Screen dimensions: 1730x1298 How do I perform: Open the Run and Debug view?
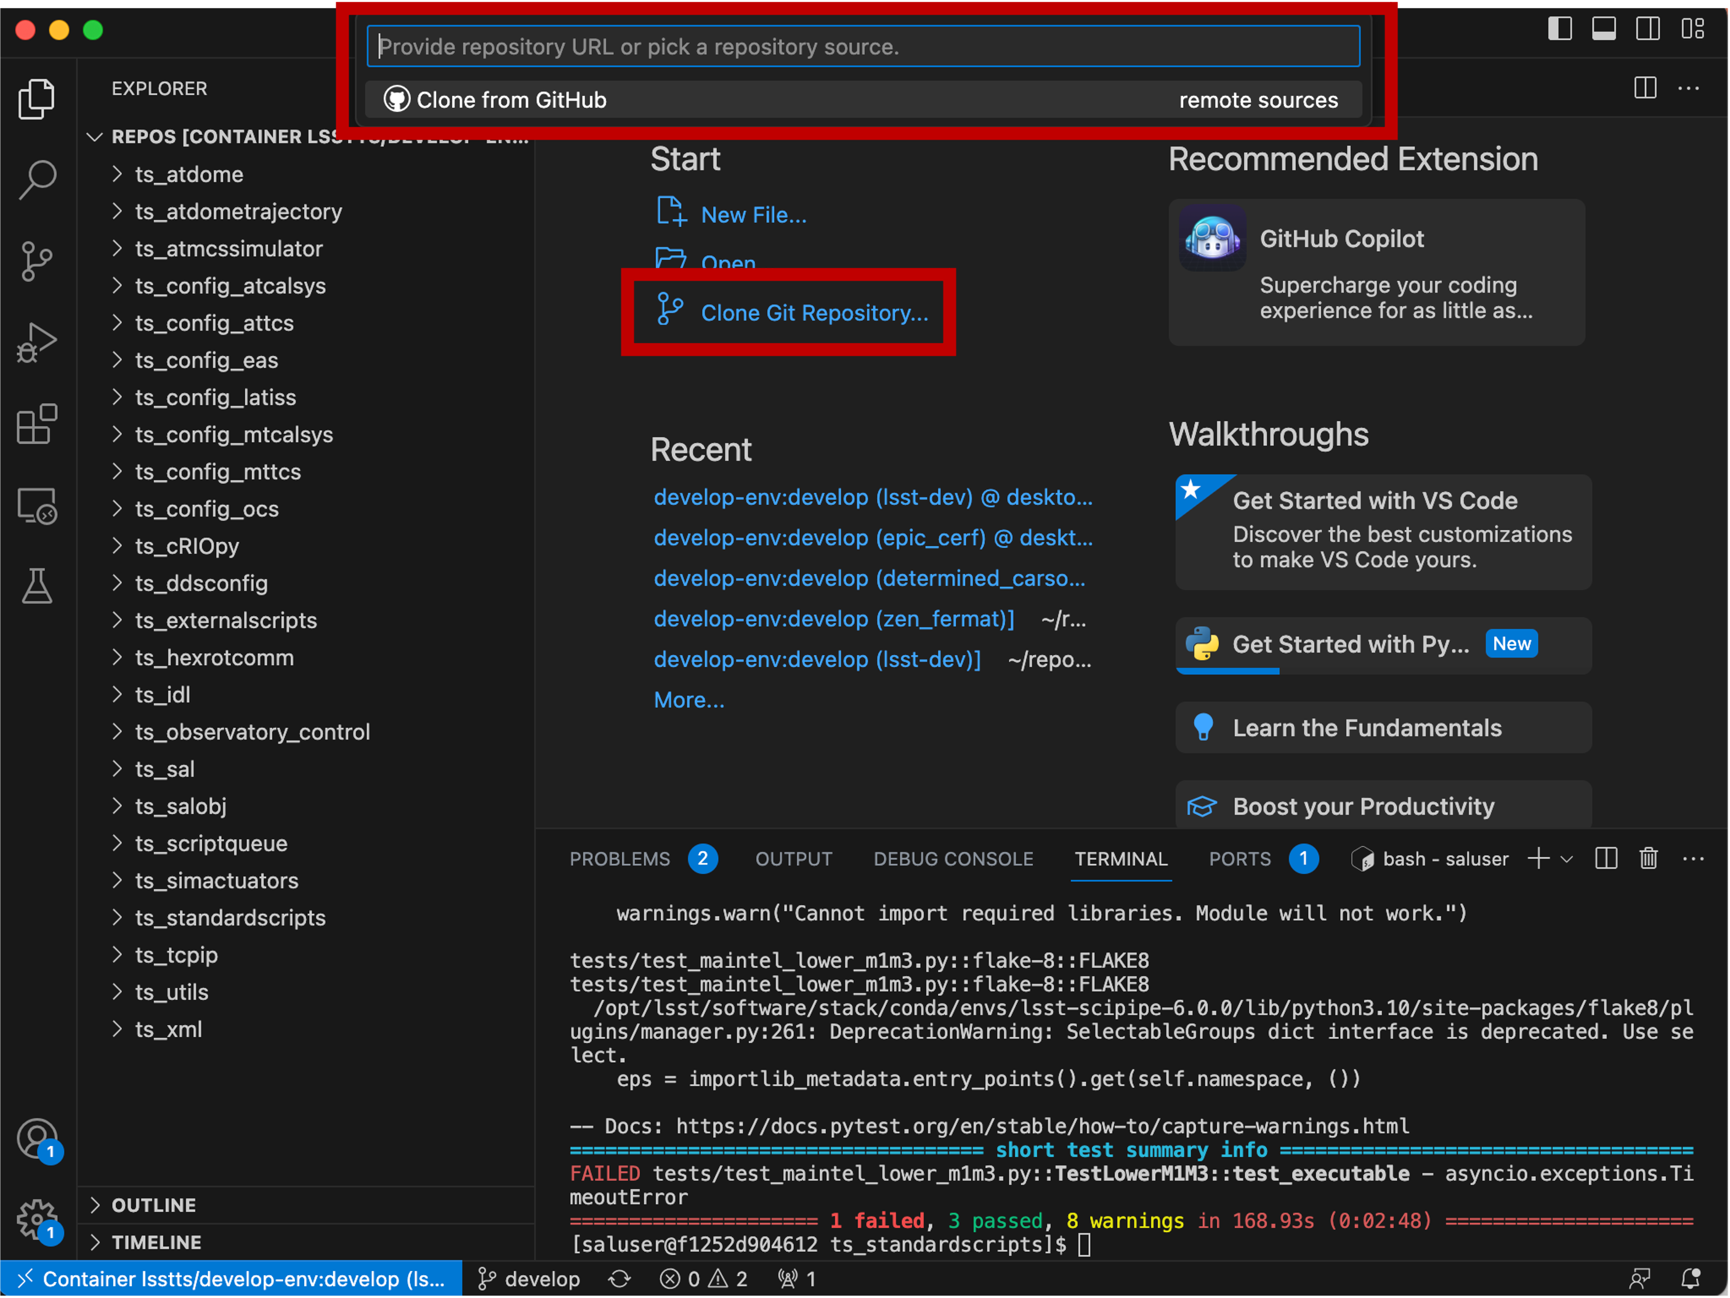click(x=37, y=342)
